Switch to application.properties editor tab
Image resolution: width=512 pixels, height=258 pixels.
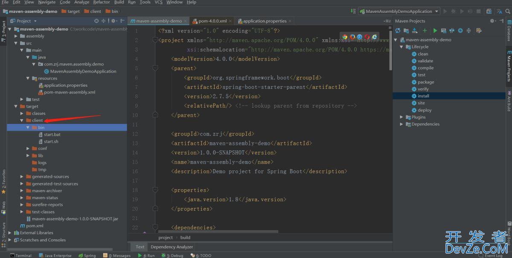(x=264, y=21)
